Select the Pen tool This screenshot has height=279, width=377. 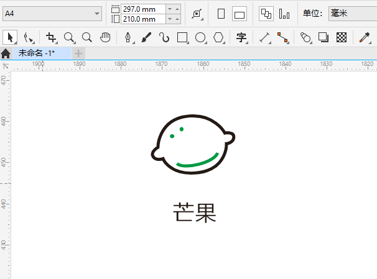pyautogui.click(x=128, y=38)
